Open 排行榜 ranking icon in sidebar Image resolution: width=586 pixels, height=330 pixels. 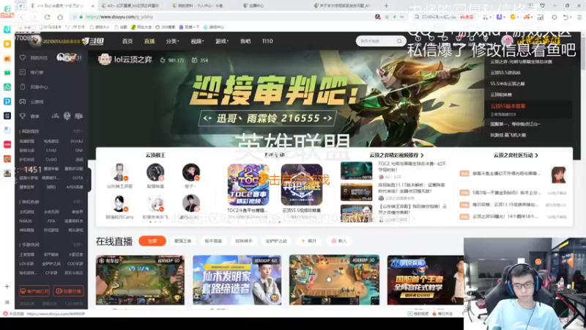pos(23,72)
